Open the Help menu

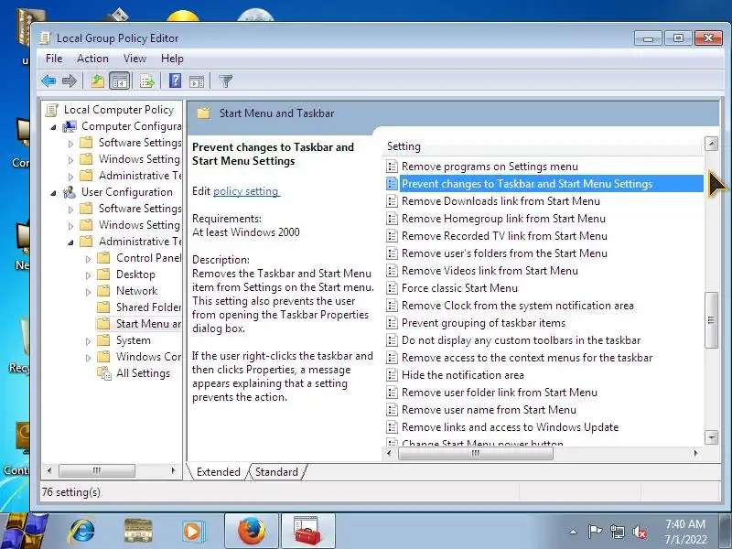tap(172, 59)
